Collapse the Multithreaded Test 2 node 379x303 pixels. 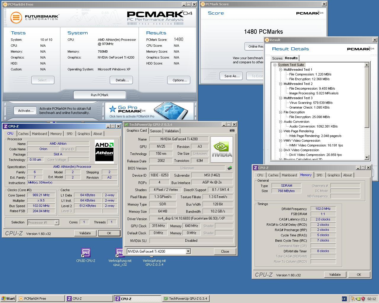tap(281, 84)
